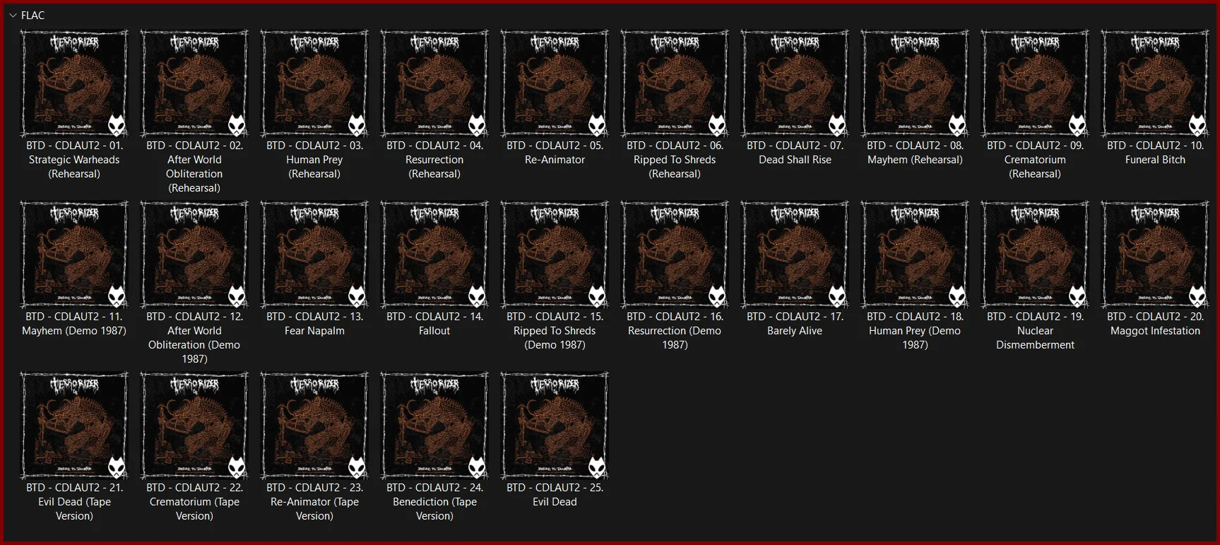Click filename 'BTD - CDLAUT2 - 04. Resurrection (Rehearsal)'
The width and height of the screenshot is (1220, 545).
pos(434,160)
